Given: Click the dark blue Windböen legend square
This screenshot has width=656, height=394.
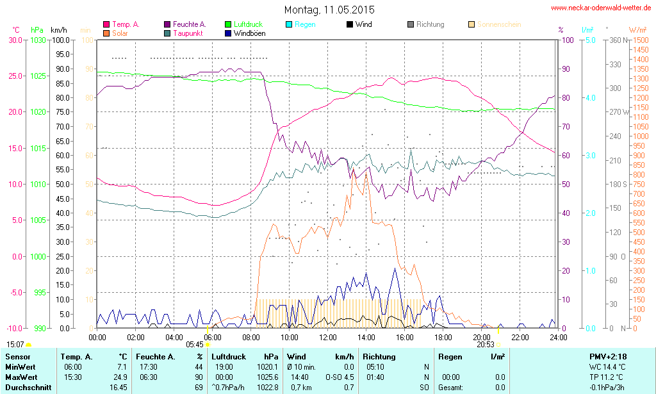Looking at the screenshot, I should pos(228,33).
